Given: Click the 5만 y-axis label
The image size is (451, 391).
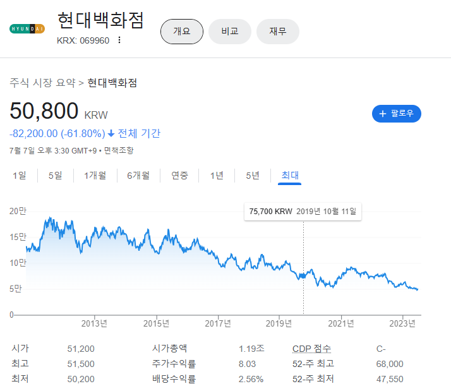Looking at the screenshot, I should coord(16,289).
